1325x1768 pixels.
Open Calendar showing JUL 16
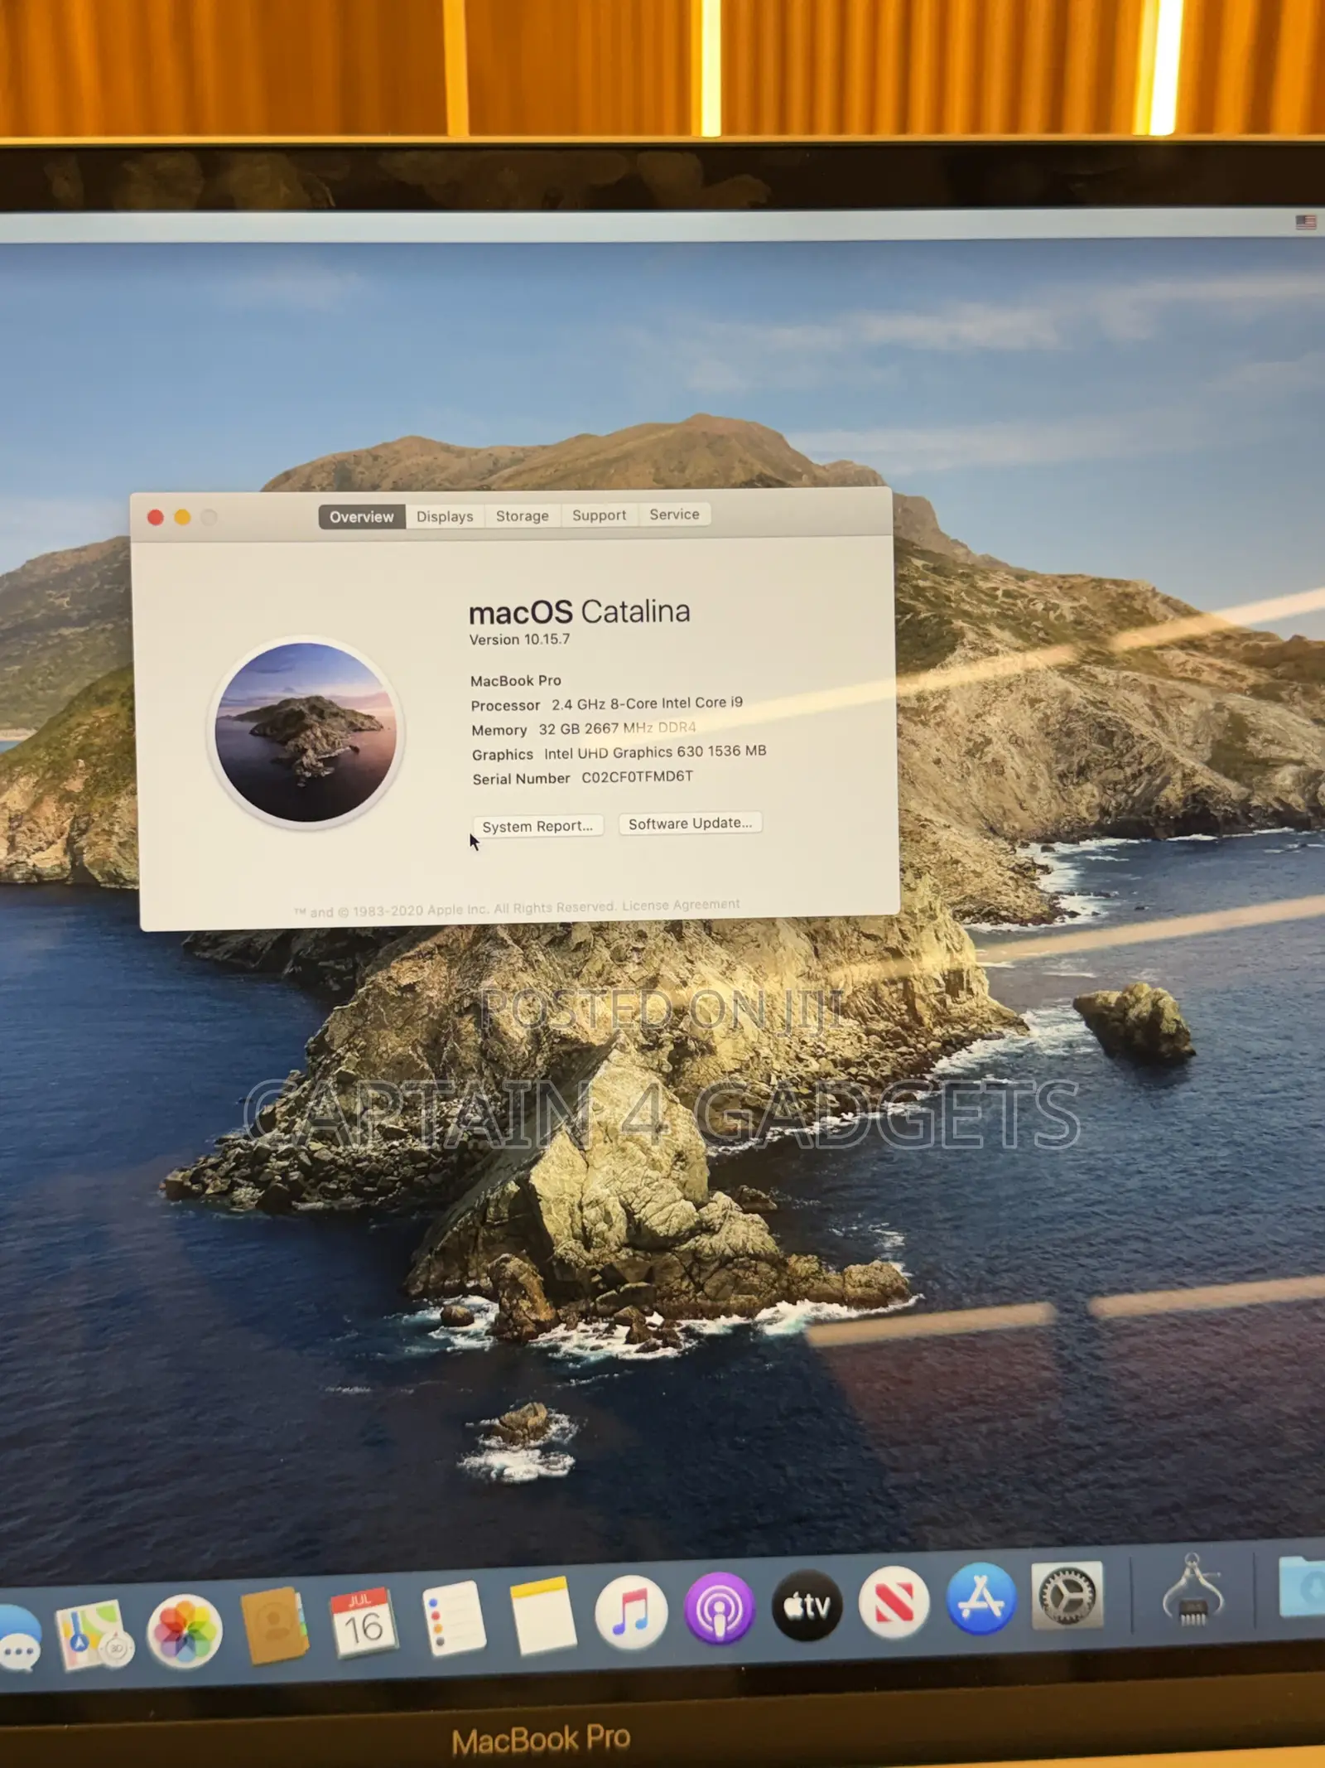point(363,1623)
